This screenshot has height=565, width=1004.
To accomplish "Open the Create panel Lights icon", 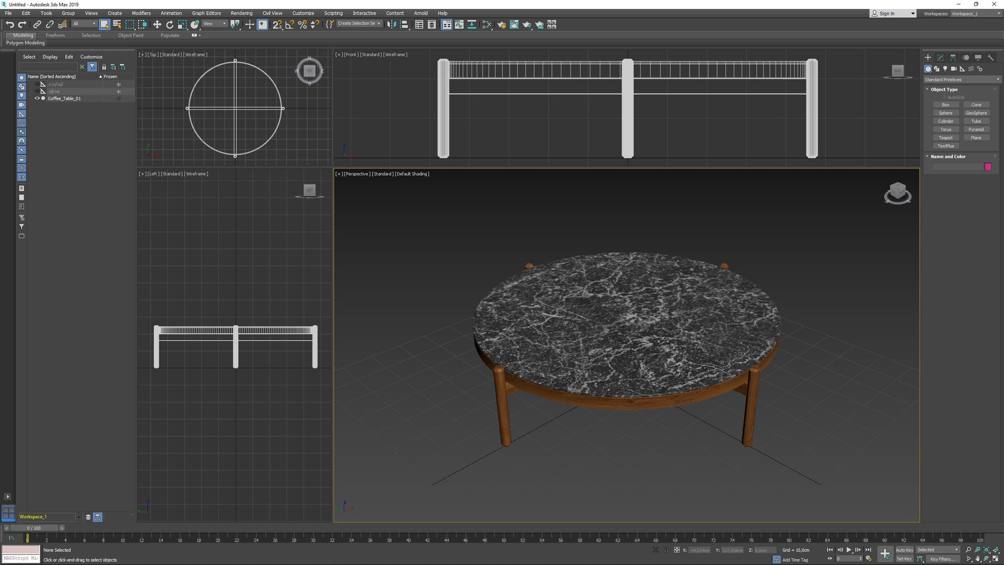I will pos(945,69).
